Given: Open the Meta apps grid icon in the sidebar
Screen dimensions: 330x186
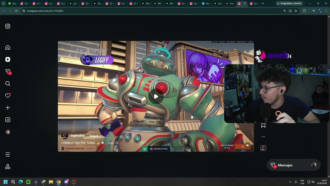Looking at the screenshot, I should tap(8, 167).
